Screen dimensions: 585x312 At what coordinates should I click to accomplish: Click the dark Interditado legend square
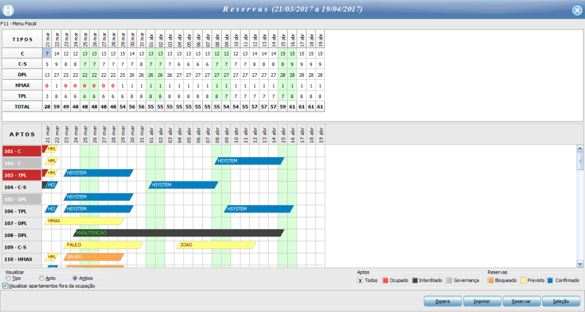[x=415, y=280]
